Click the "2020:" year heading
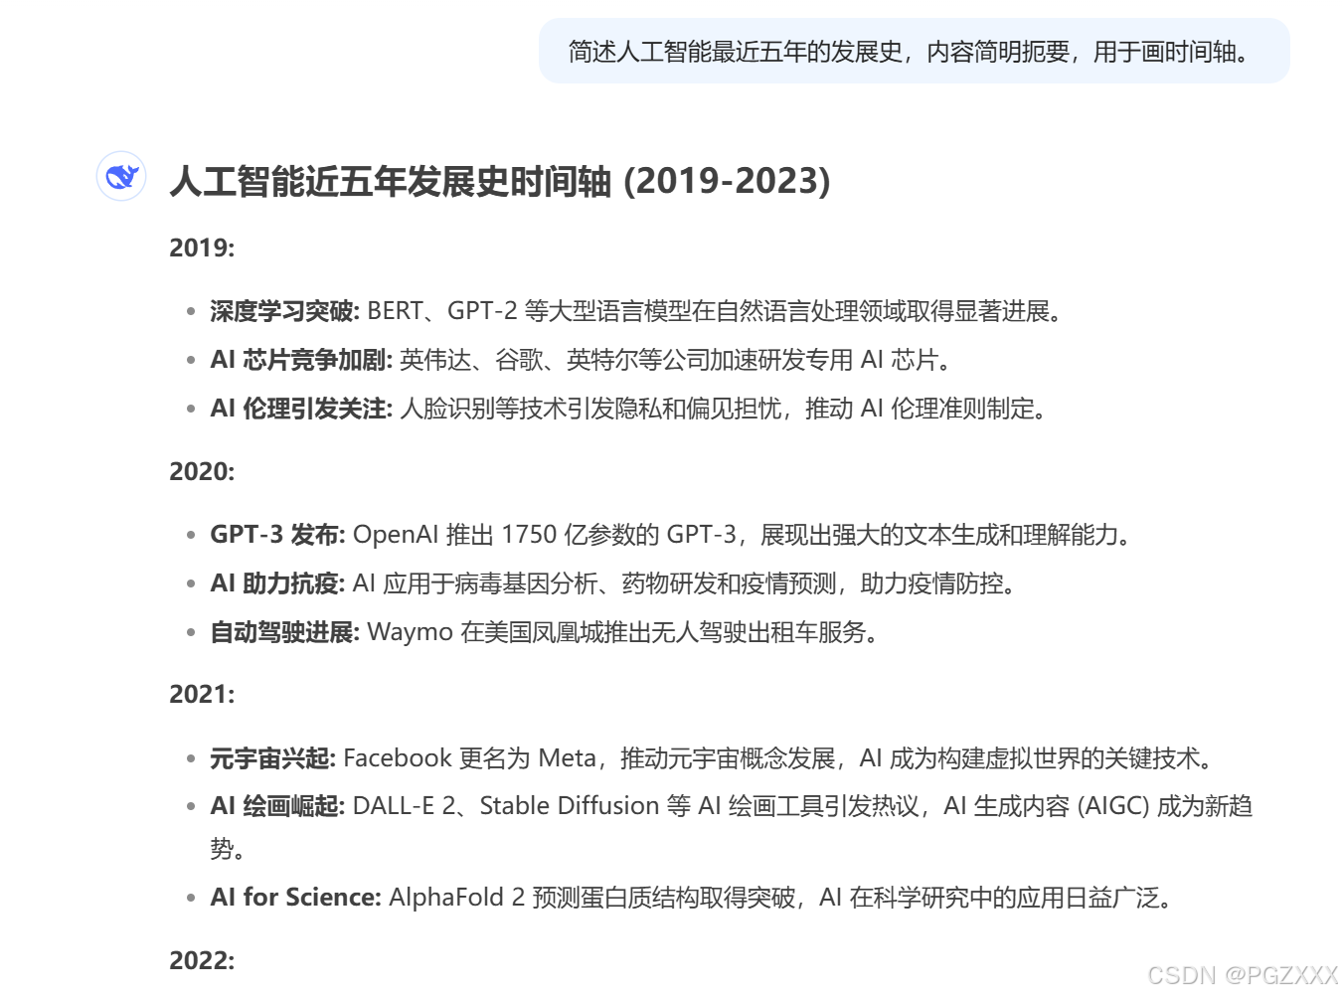1342x998 pixels. click(x=202, y=471)
